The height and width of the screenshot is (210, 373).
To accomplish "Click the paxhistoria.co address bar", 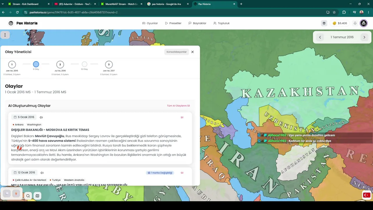I will 175,12.
